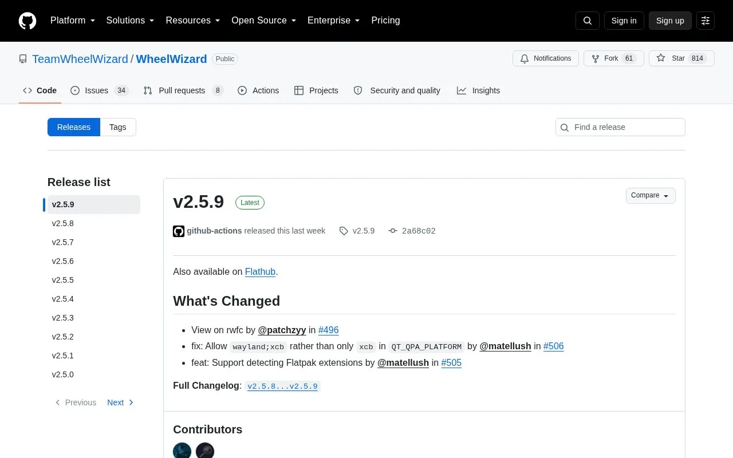Screen dimensions: 733x458
Task: Open the GitHub homepage logo
Action: pos(27,21)
